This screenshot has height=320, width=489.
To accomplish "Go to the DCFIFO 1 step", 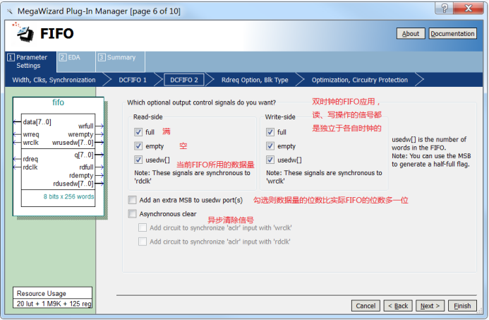I will (133, 80).
